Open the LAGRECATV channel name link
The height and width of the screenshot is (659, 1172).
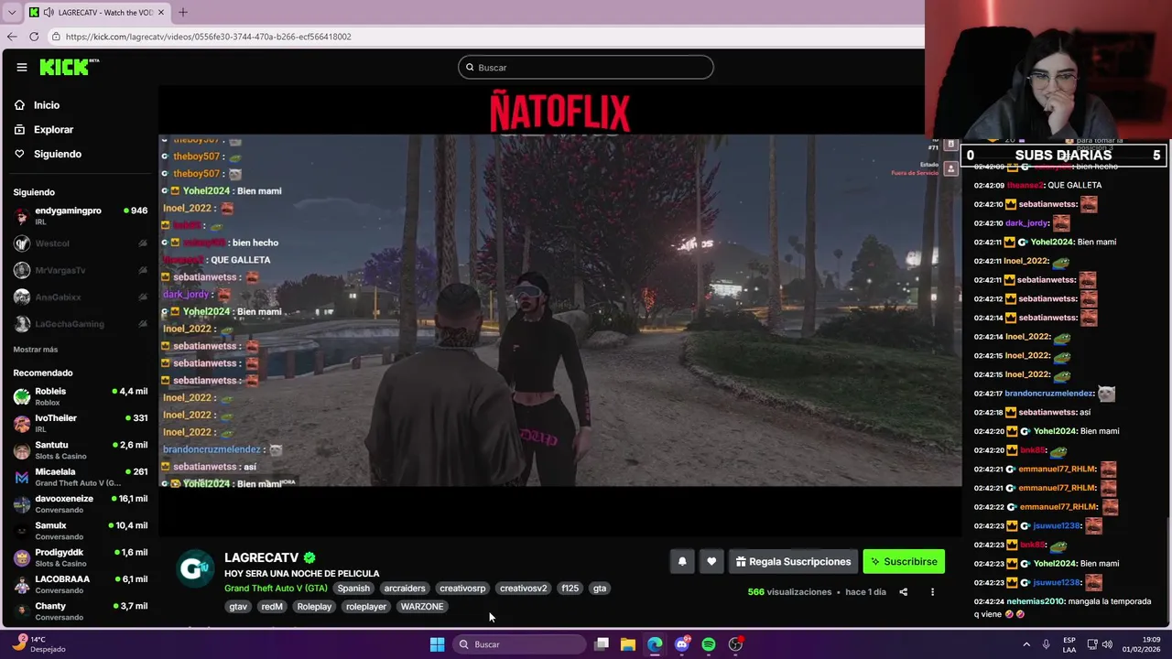click(261, 557)
